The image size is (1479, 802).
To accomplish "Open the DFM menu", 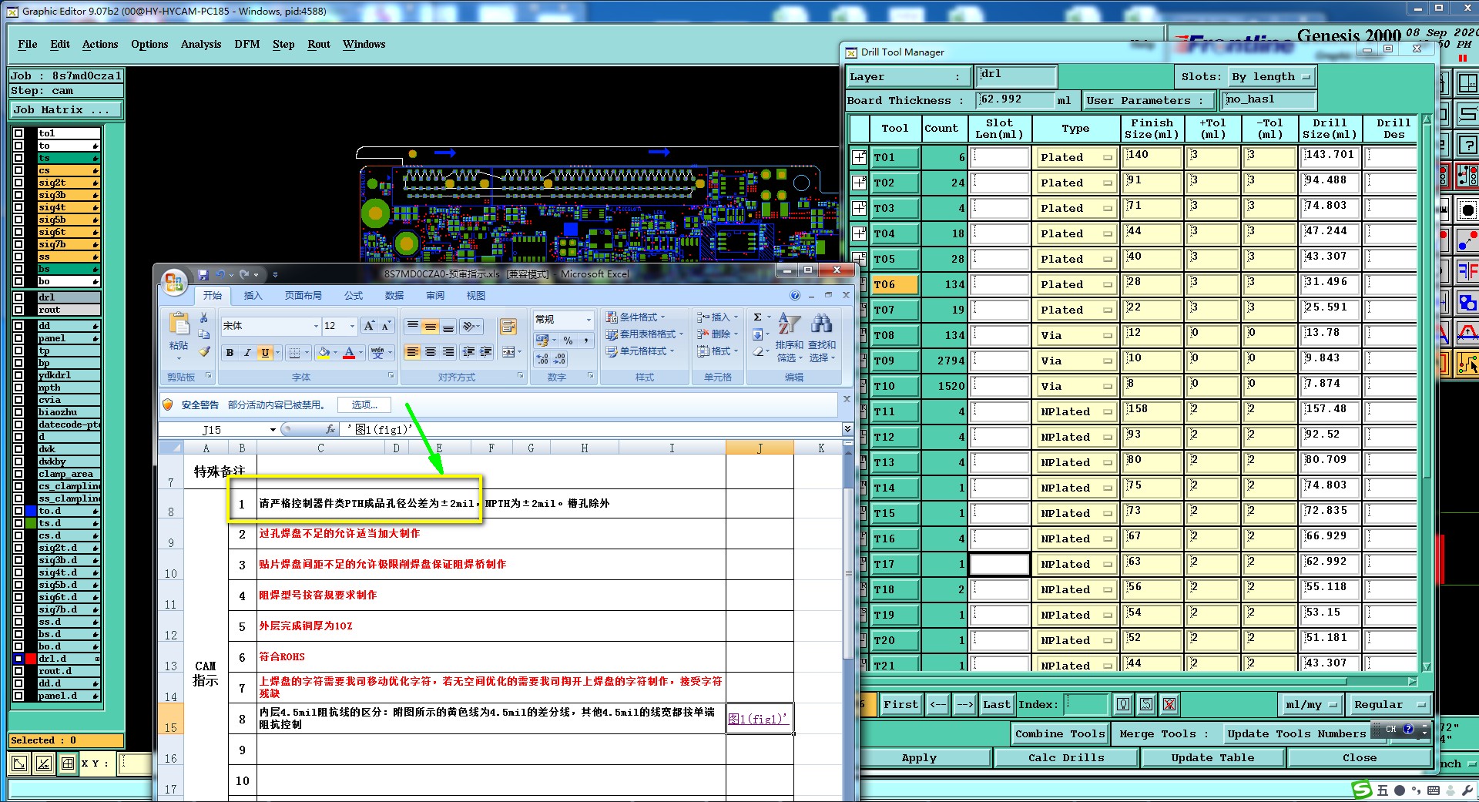I will (246, 44).
